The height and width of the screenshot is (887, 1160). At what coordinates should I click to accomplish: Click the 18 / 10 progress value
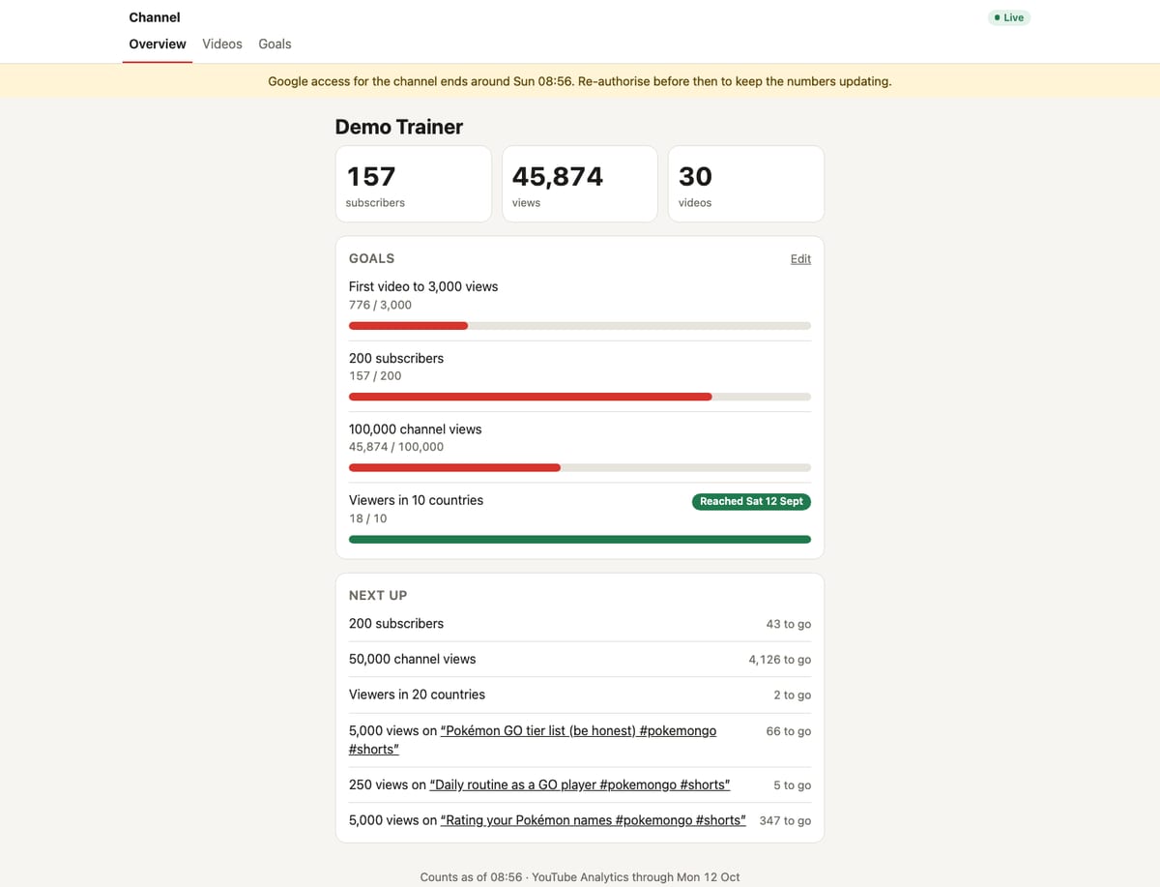[x=367, y=518]
